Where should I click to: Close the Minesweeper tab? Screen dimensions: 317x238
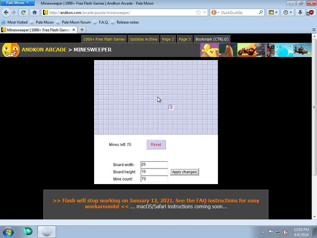74,30
